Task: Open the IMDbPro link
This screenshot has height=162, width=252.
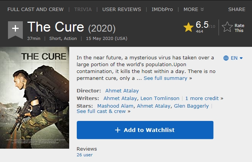Action: (162, 9)
